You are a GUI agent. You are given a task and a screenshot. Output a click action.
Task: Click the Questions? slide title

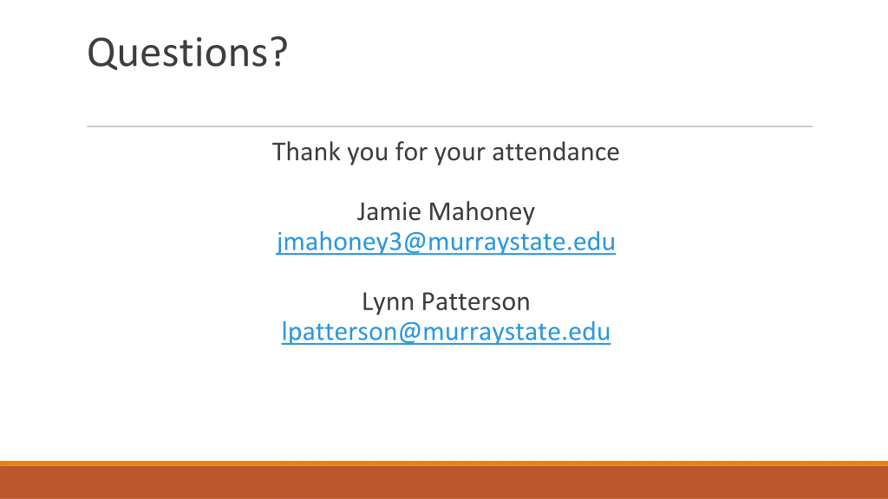pos(188,53)
